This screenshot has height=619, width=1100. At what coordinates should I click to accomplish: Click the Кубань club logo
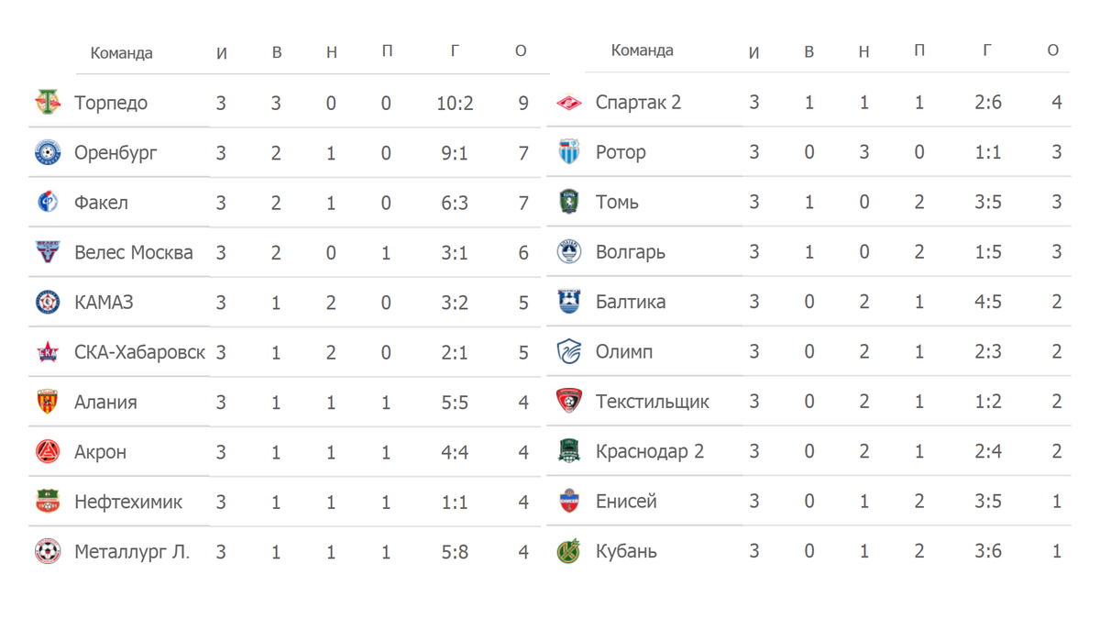pos(569,551)
